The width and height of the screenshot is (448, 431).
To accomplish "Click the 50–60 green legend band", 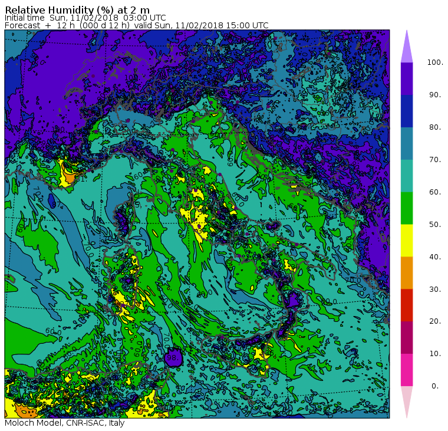I will pos(407,208).
